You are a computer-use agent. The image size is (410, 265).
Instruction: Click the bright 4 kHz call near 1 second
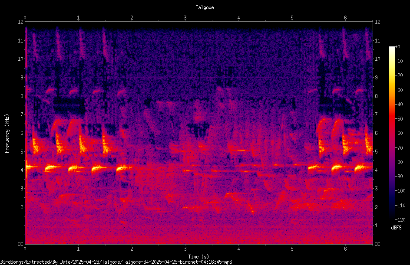[x=75, y=168]
